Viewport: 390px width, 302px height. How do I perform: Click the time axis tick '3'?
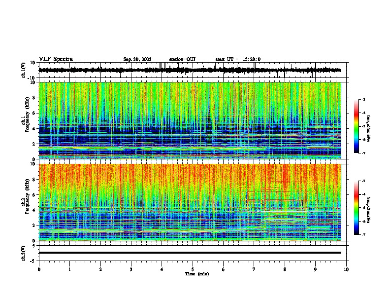[131, 269]
